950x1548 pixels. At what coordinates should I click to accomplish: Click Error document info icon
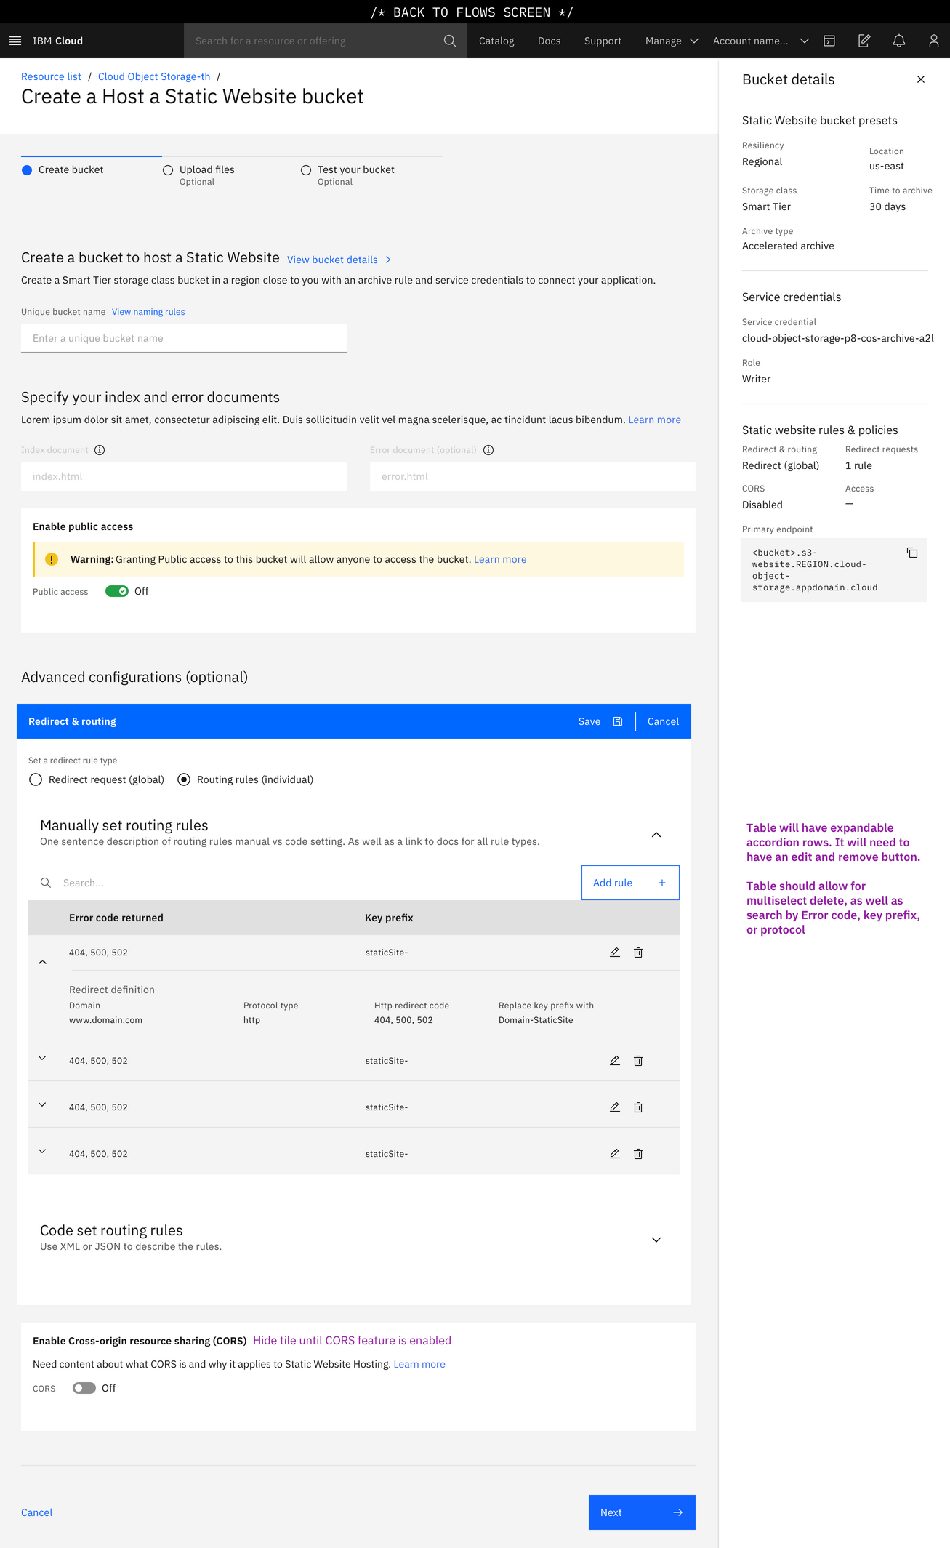488,450
